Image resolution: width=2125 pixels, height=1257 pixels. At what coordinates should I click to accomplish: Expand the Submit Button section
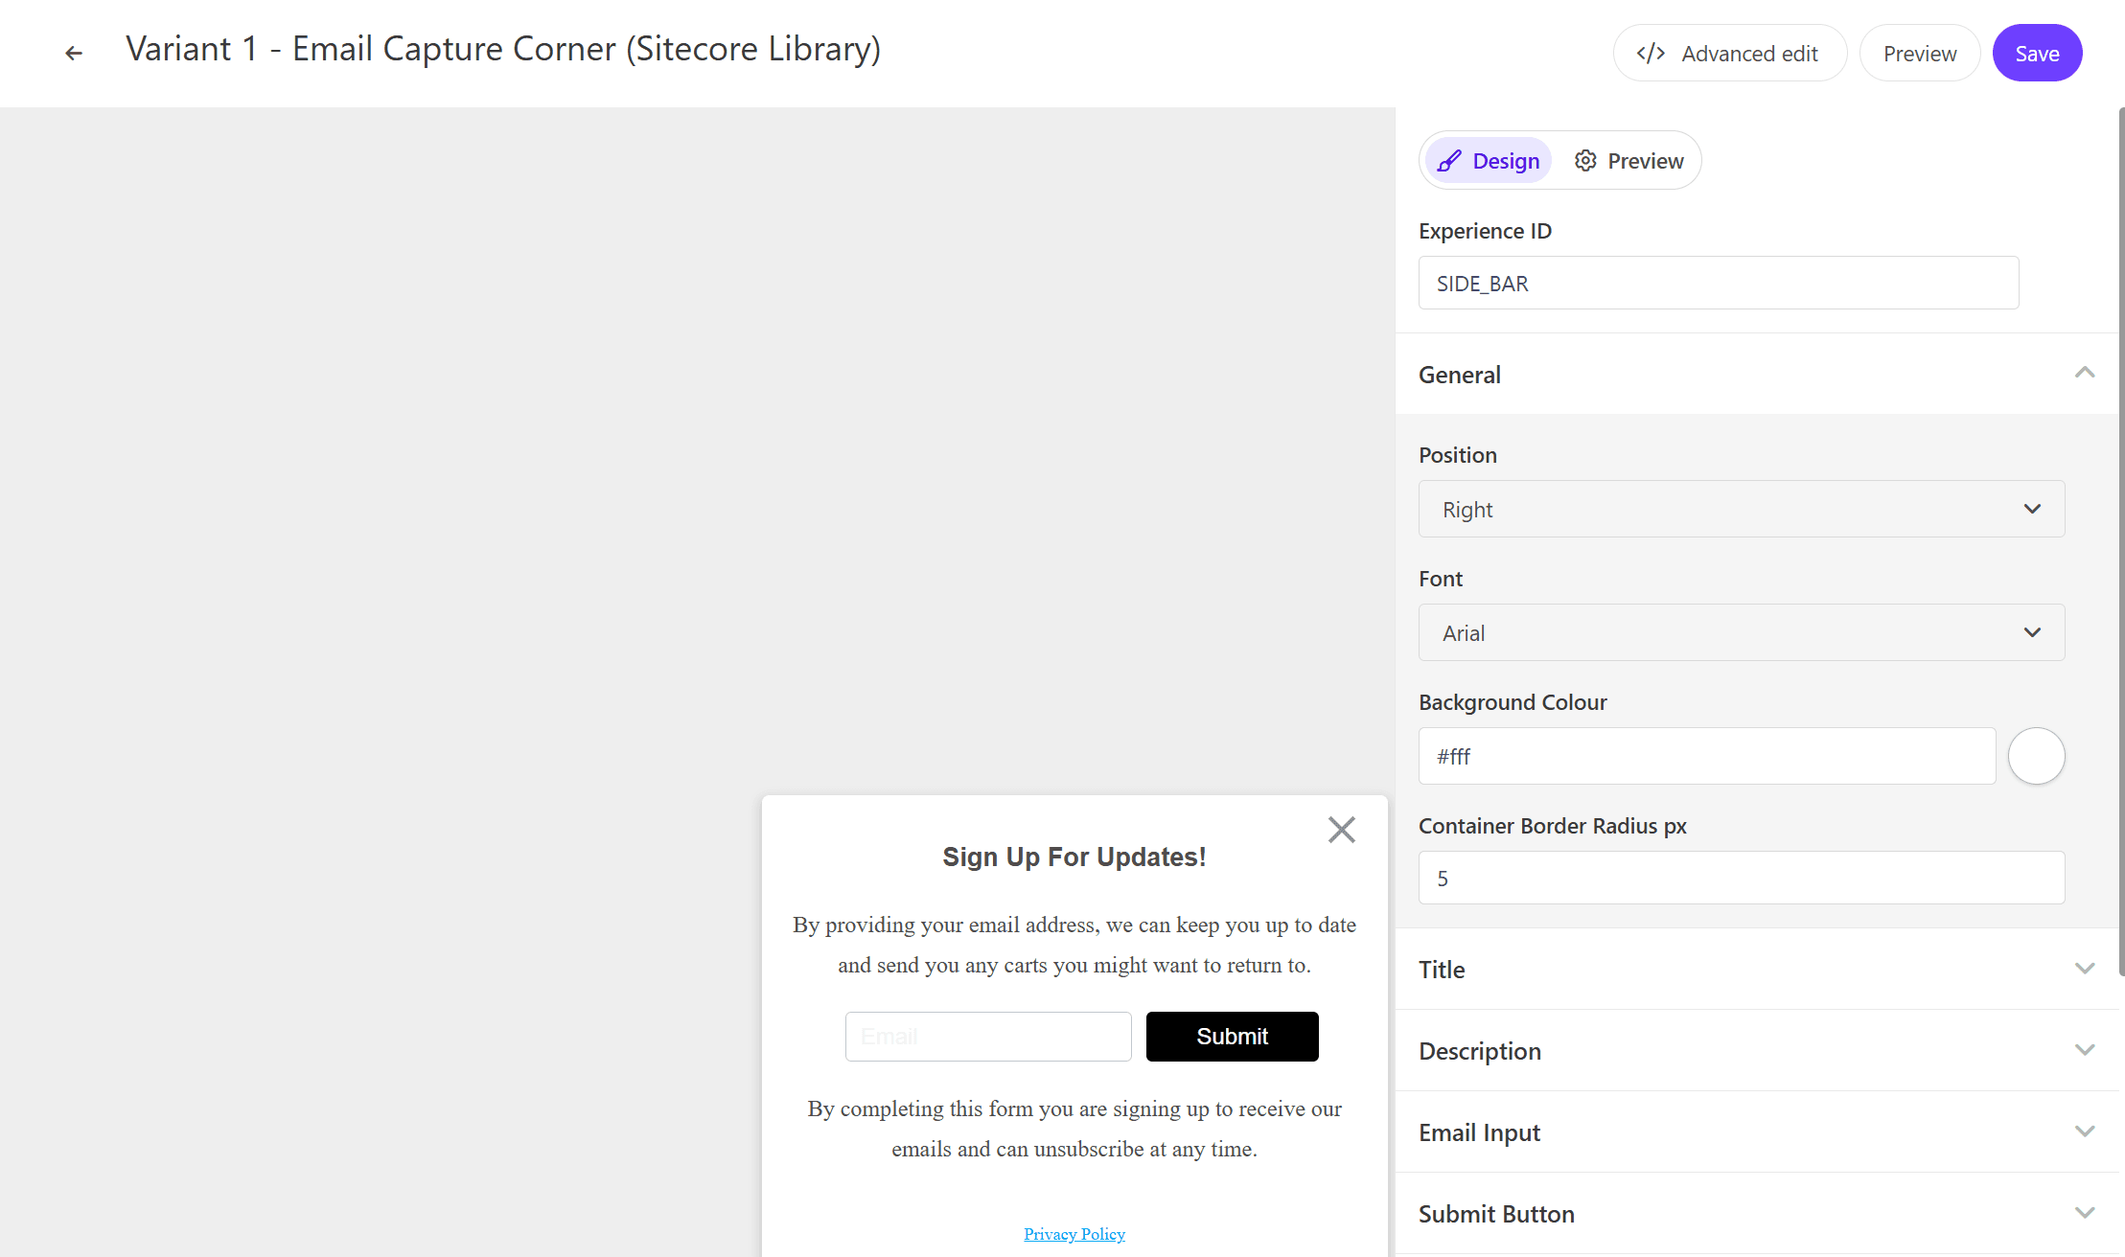pyautogui.click(x=2084, y=1213)
